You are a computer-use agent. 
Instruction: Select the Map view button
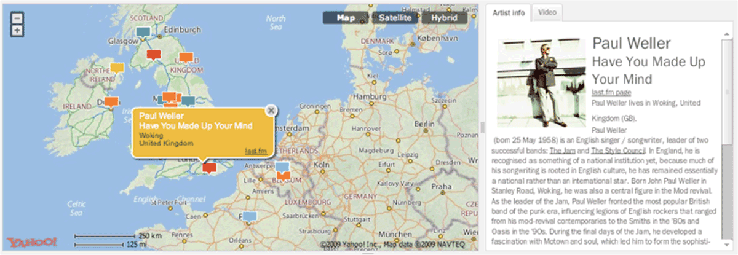tap(346, 18)
